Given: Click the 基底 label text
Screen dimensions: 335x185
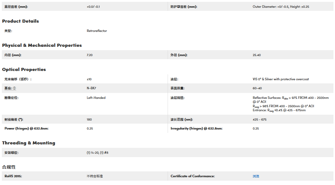Looking at the screenshot, I should coord(8,88).
